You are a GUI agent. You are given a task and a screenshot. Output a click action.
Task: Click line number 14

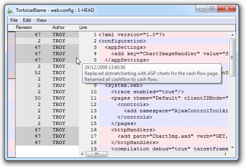(94, 117)
